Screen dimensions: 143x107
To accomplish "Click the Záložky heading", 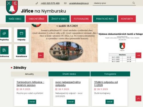I will coord(20,68).
